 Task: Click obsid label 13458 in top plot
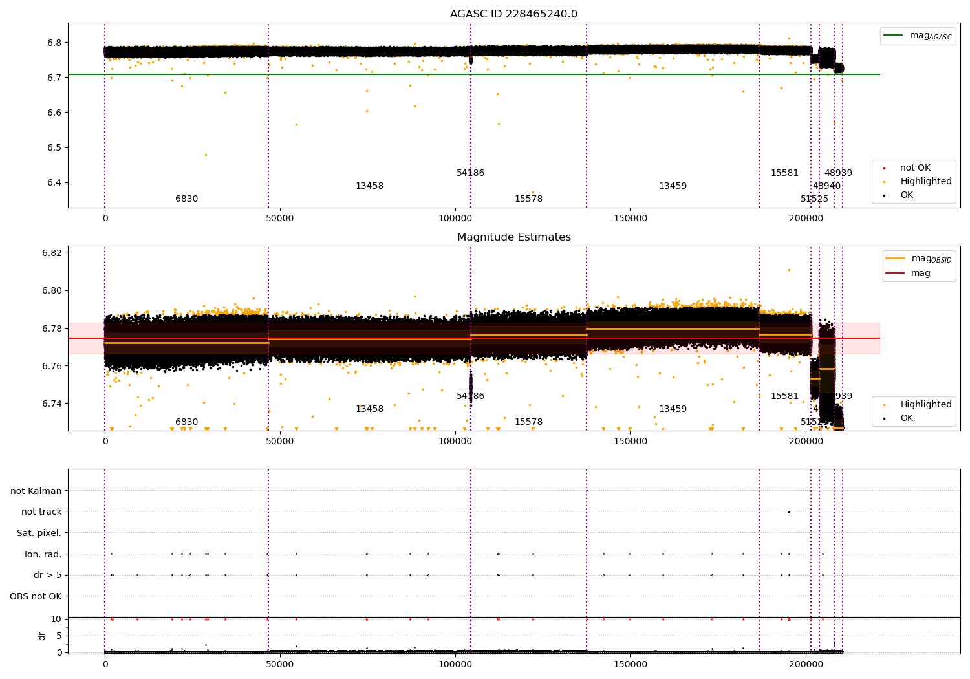369,186
